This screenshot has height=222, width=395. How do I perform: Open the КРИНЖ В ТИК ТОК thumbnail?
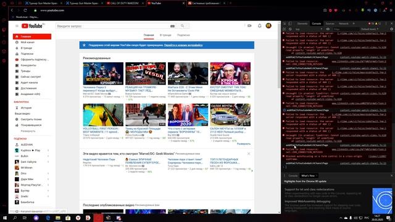[x=230, y=73]
